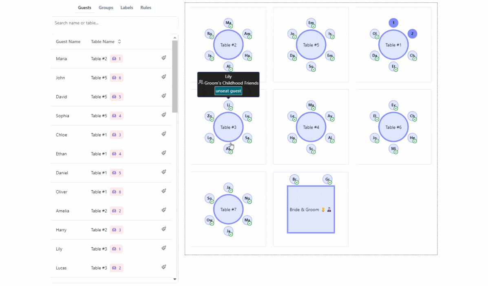The height and width of the screenshot is (286, 488).
Task: Click the Guest Name column header
Action: (68, 41)
